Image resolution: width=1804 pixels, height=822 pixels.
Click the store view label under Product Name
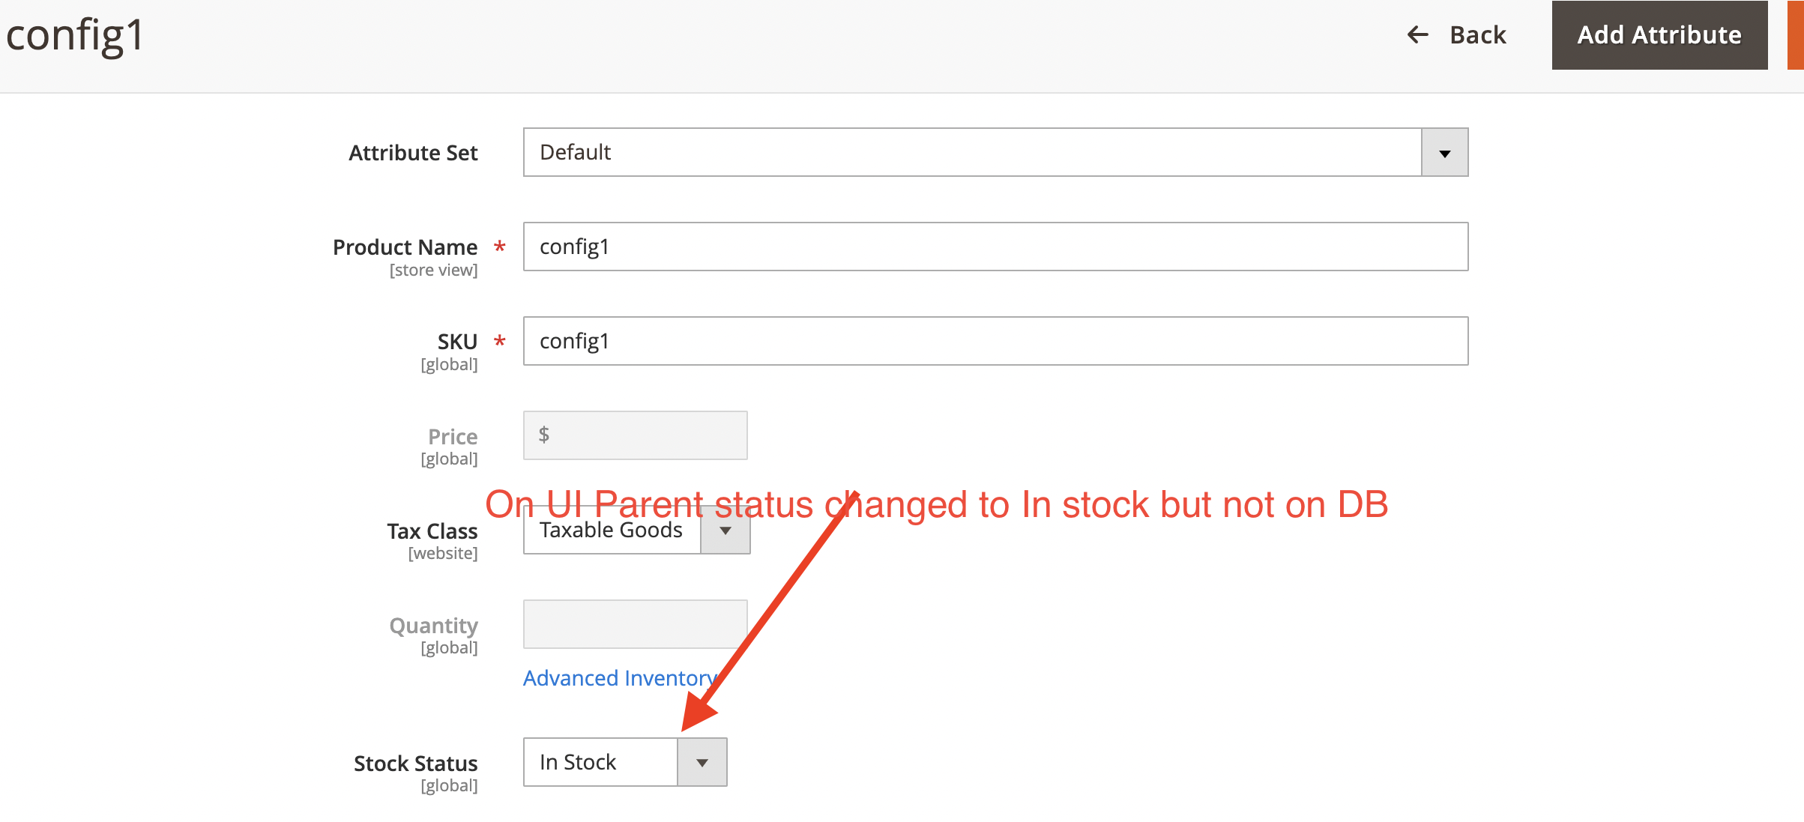tap(433, 270)
